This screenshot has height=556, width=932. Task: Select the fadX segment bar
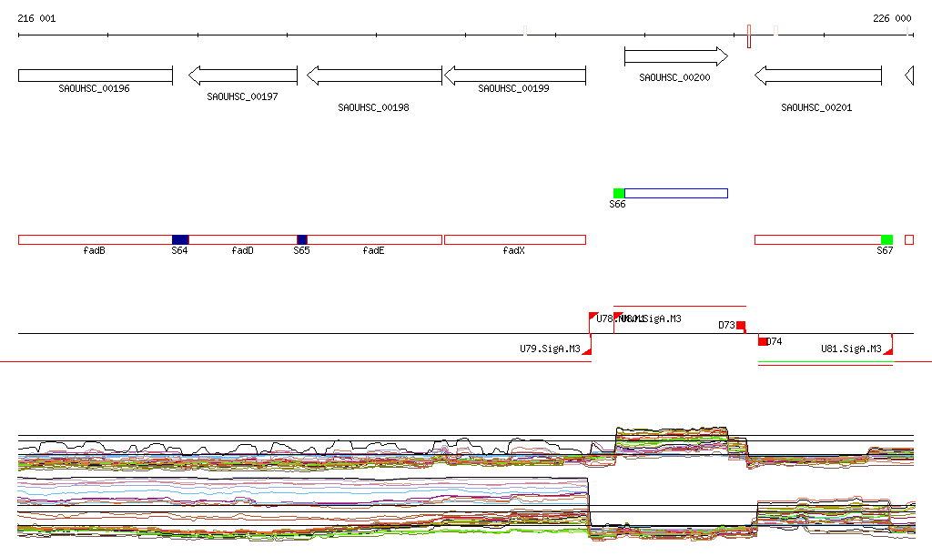[514, 240]
